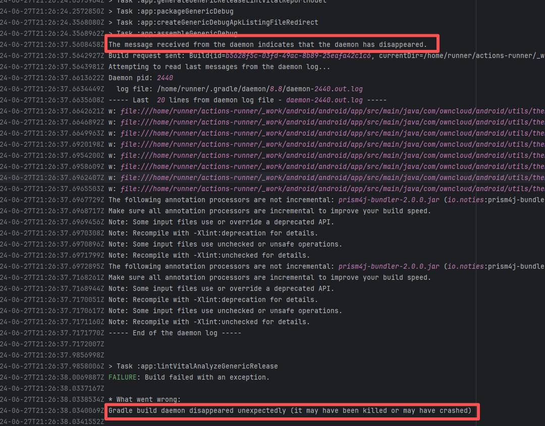The height and width of the screenshot is (426, 545).
Task: Click the timestamp ending in 37.7172007Z
Action: click(52, 344)
